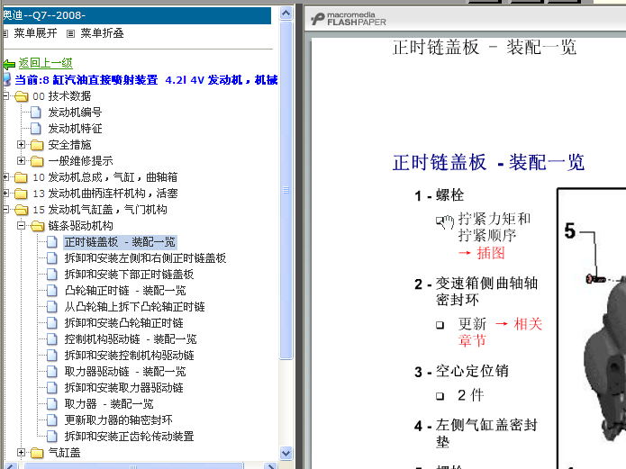The height and width of the screenshot is (469, 626).
Task: Click document icon beside 发动机特征
Action: pyautogui.click(x=36, y=129)
